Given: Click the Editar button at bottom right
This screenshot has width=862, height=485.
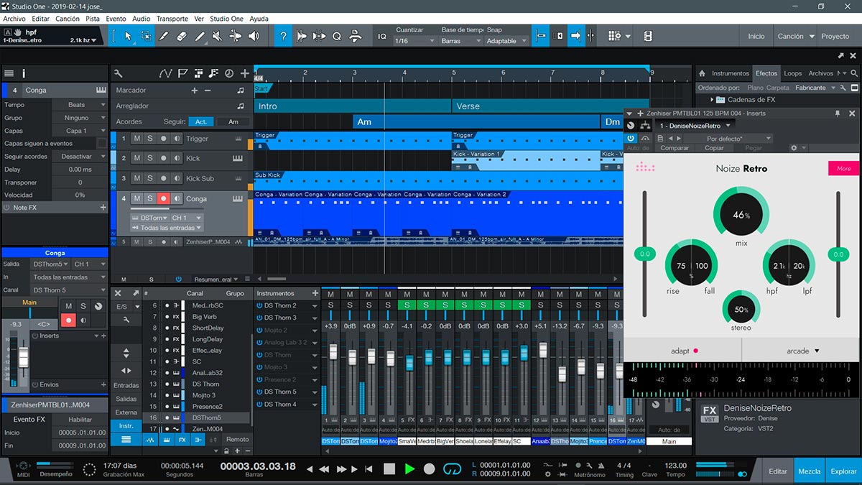Looking at the screenshot, I should tap(778, 471).
